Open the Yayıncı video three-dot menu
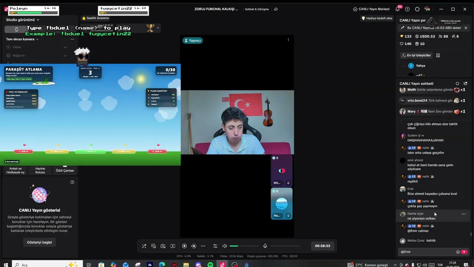Screen dimensions: 474x267 [x=288, y=40]
